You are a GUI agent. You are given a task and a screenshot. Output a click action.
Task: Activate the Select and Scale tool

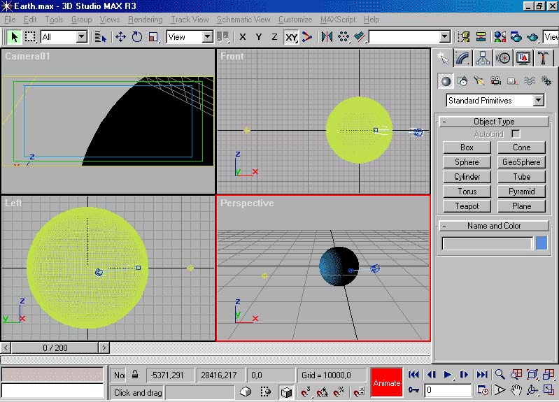(x=153, y=37)
